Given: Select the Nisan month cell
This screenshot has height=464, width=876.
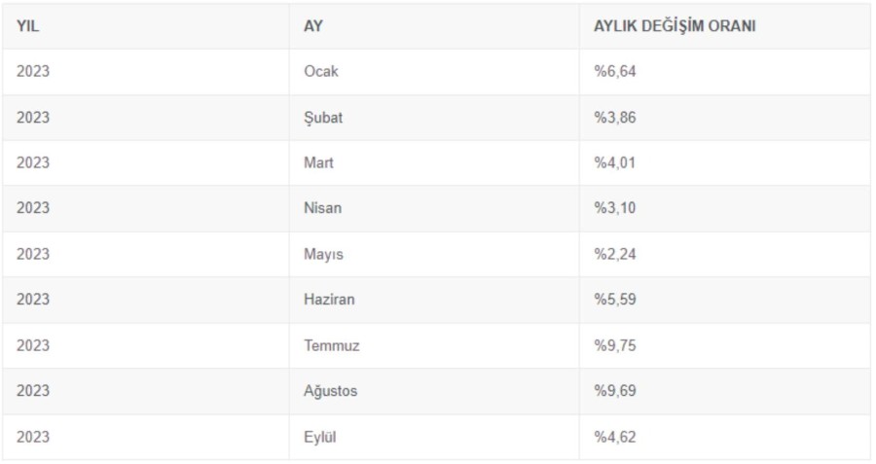Looking at the screenshot, I should 323,208.
